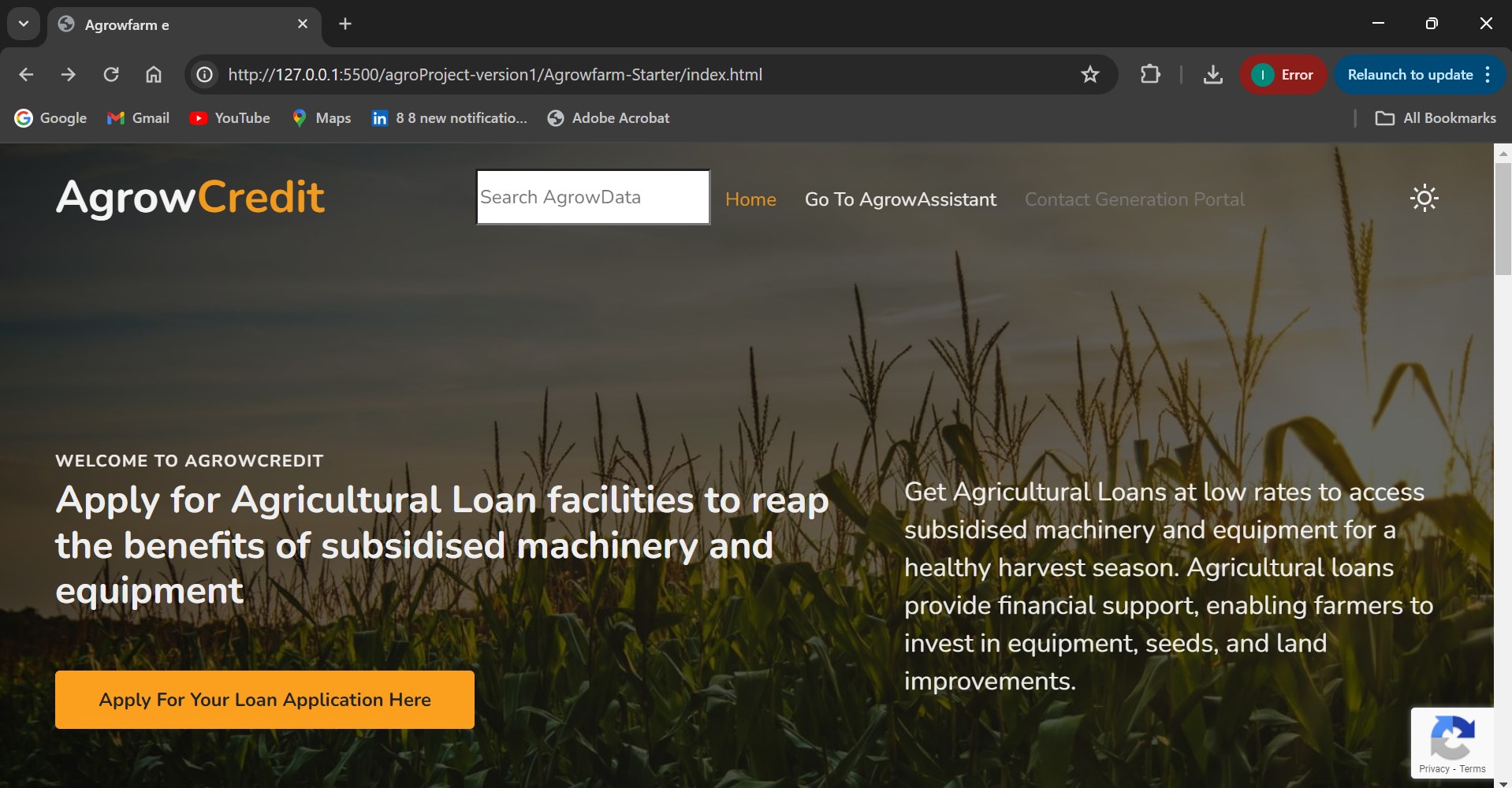Open Contact Generation Portal link
Viewport: 1512px width, 788px height.
click(1134, 199)
